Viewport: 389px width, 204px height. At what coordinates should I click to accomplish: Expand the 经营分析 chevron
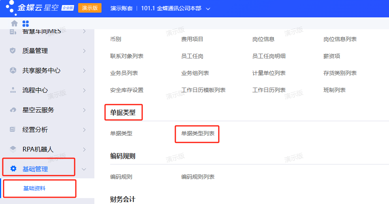pos(85,130)
